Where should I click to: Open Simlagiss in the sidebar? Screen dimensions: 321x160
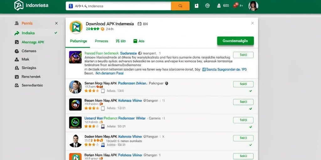[29, 68]
